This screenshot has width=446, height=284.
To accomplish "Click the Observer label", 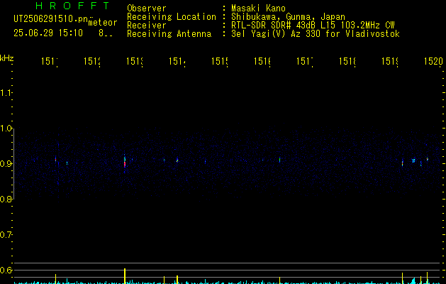I will (x=147, y=8).
